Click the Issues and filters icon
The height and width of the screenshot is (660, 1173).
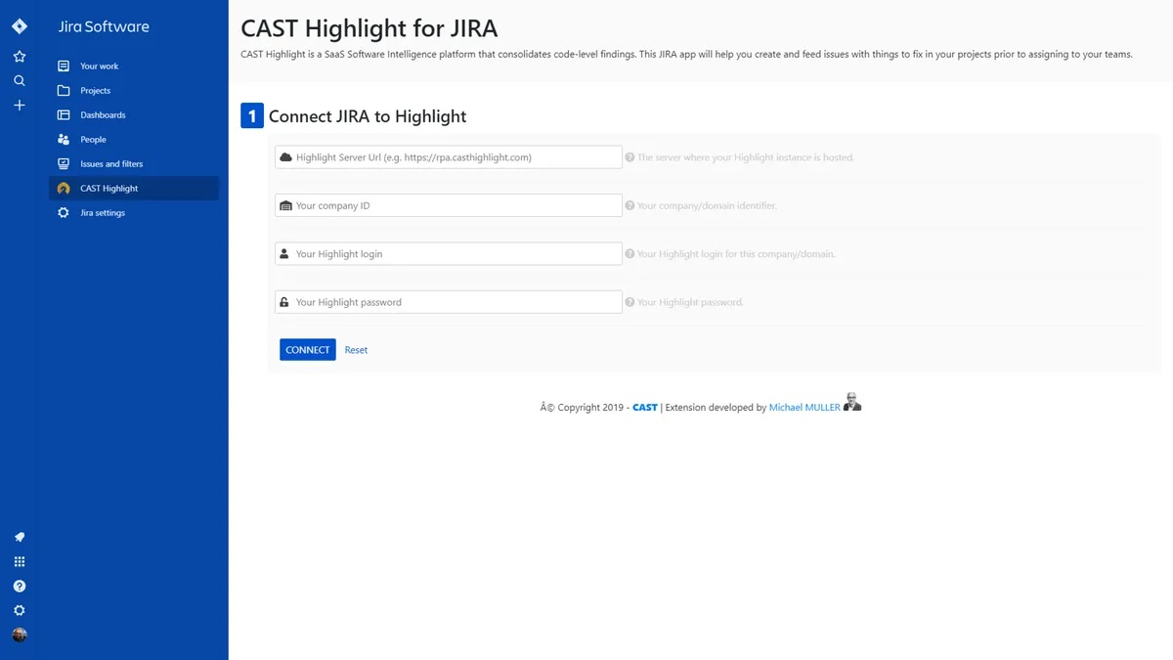(64, 163)
